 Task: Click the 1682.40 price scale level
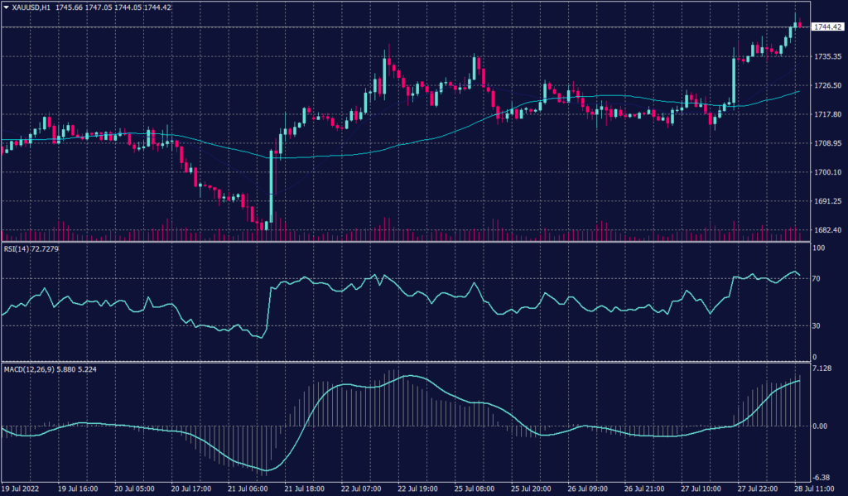coord(826,230)
